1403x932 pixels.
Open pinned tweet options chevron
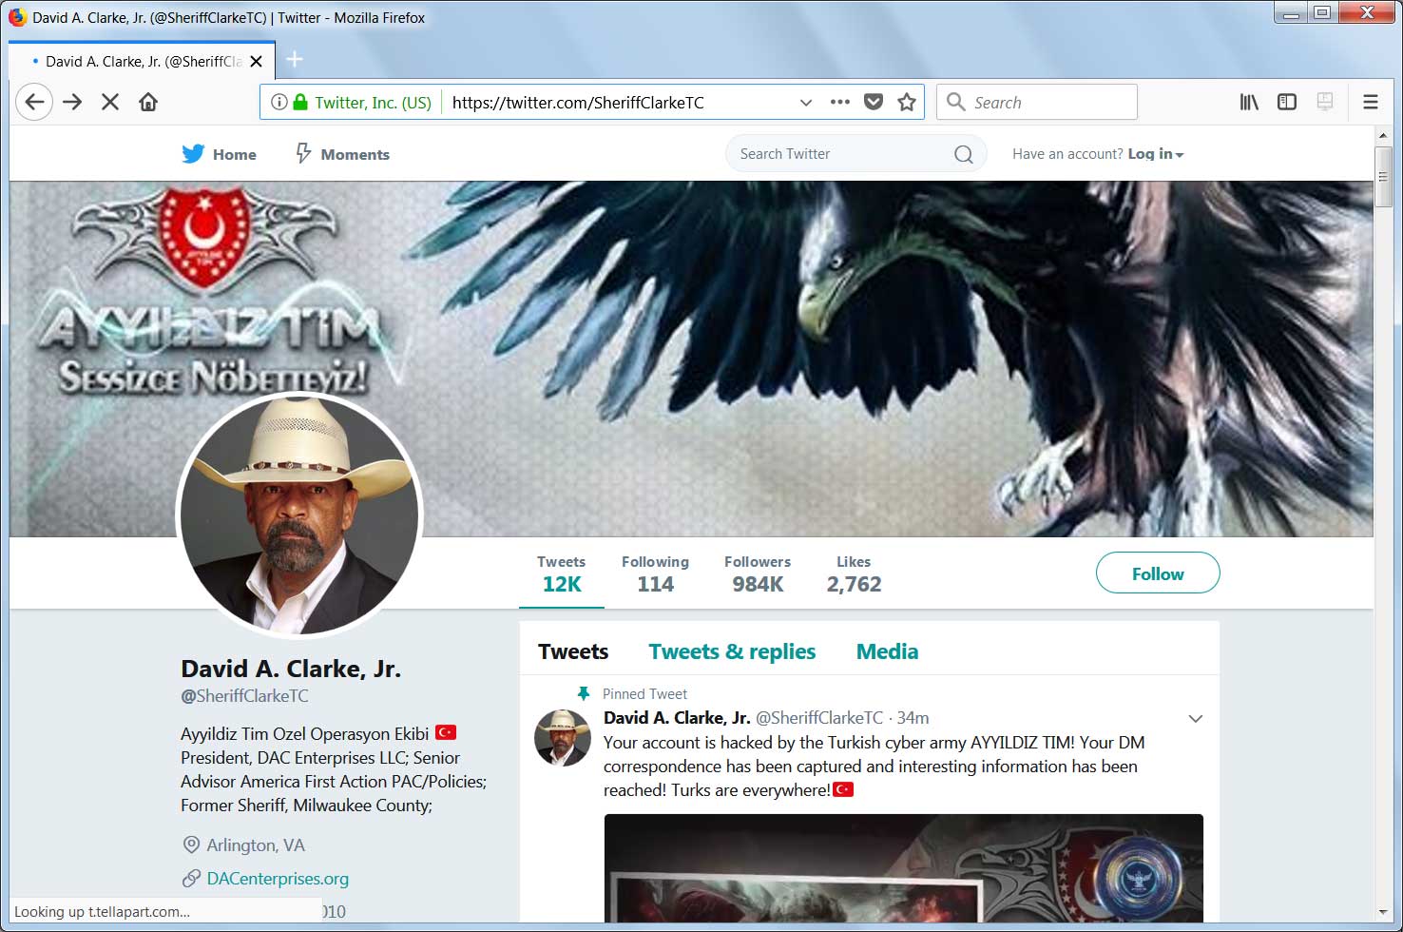1196,719
